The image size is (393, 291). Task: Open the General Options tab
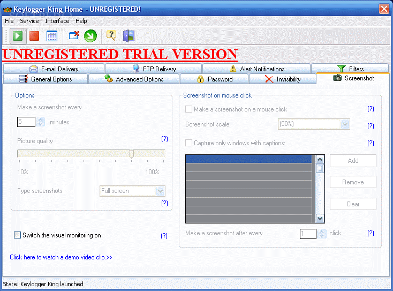[x=46, y=79]
